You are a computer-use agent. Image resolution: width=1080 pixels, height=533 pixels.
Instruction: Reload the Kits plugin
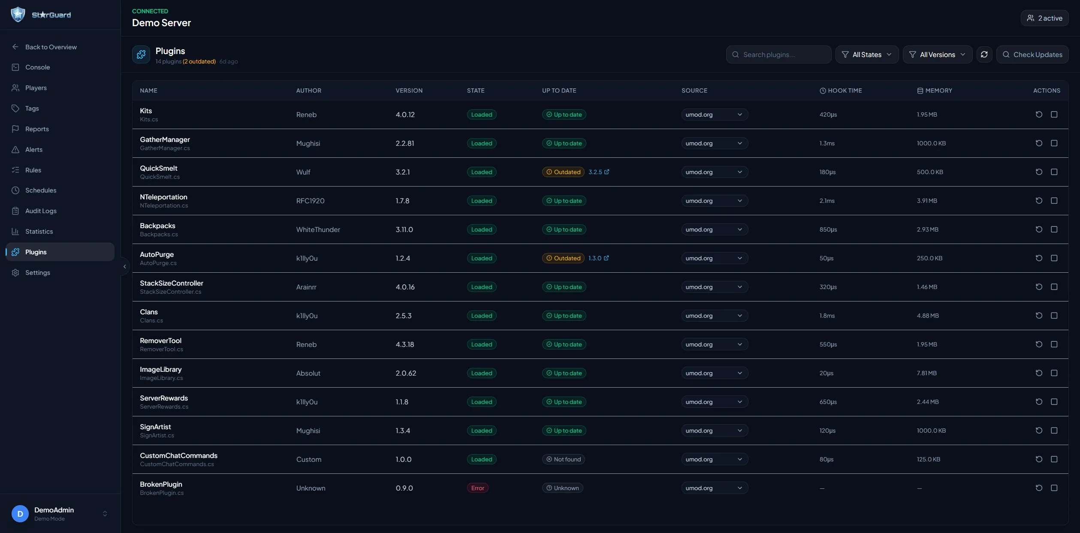tap(1039, 114)
